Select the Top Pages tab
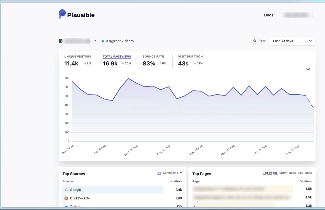This screenshot has height=210, width=325. click(270, 173)
